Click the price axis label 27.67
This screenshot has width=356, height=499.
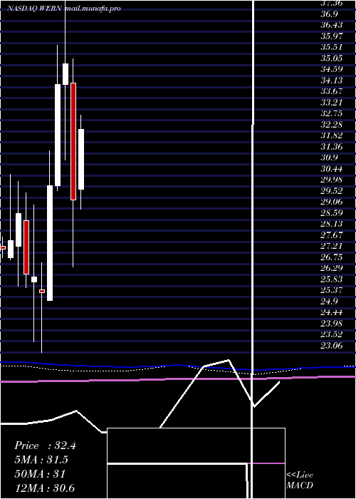coord(332,235)
